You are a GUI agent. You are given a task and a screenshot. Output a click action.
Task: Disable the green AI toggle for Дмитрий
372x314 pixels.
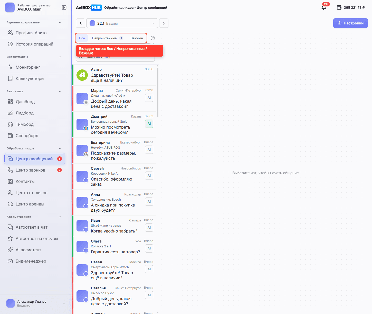149,124
